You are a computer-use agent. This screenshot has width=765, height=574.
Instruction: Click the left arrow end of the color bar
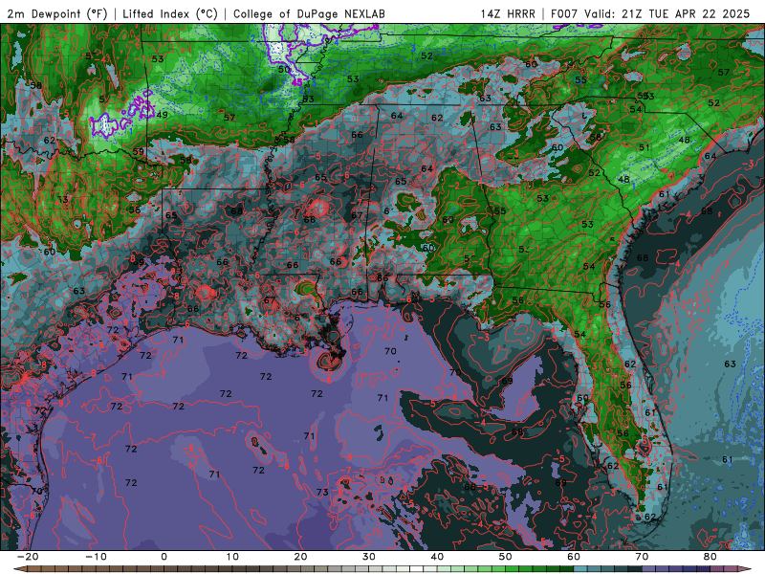click(18, 569)
